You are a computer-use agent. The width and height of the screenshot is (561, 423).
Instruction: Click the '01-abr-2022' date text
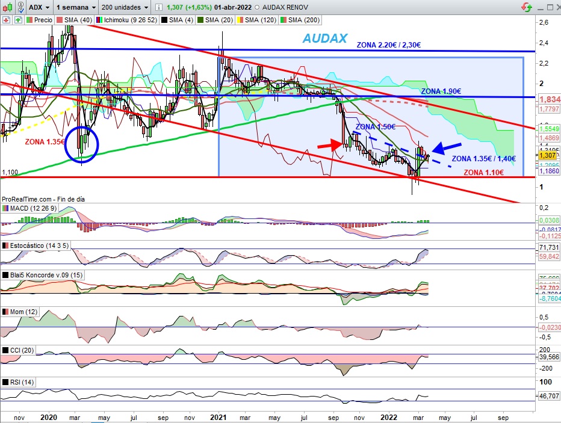233,7
